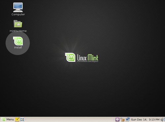The width and height of the screenshot is (165, 122).
Task: Open the Computer desktop icon
Action: tap(18, 8)
